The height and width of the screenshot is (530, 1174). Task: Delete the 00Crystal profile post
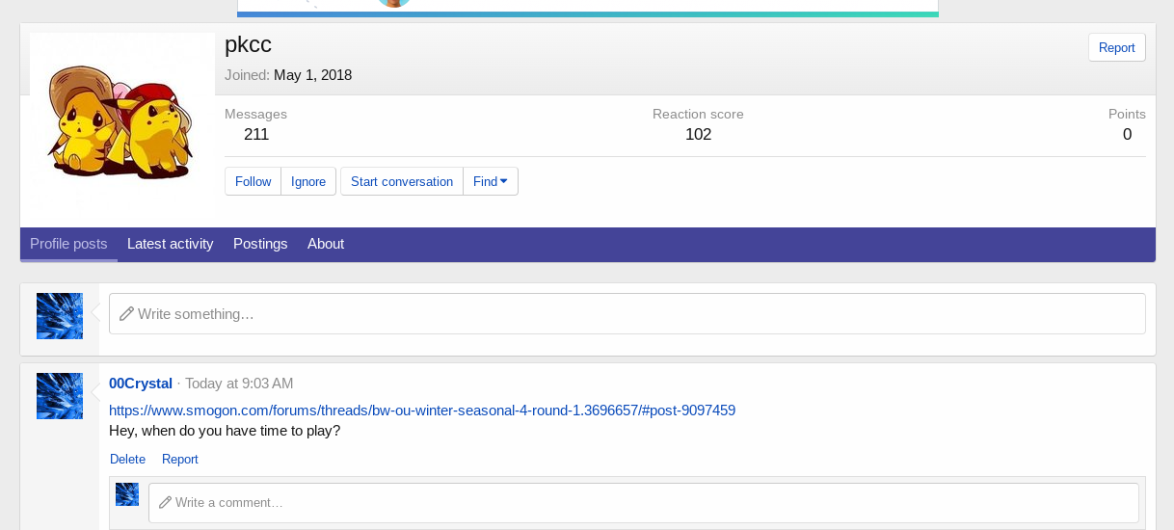coord(127,460)
